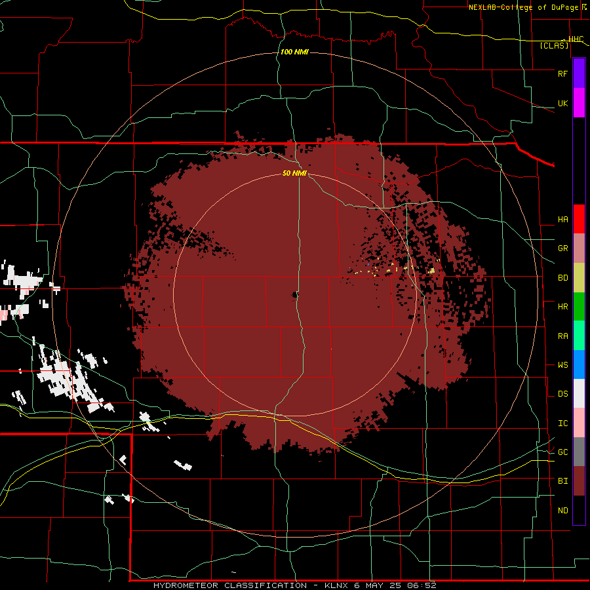This screenshot has height=590, width=590.
Task: Click the BI legend label
Action: click(562, 481)
